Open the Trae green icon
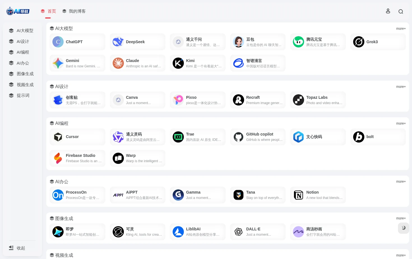 click(178, 137)
